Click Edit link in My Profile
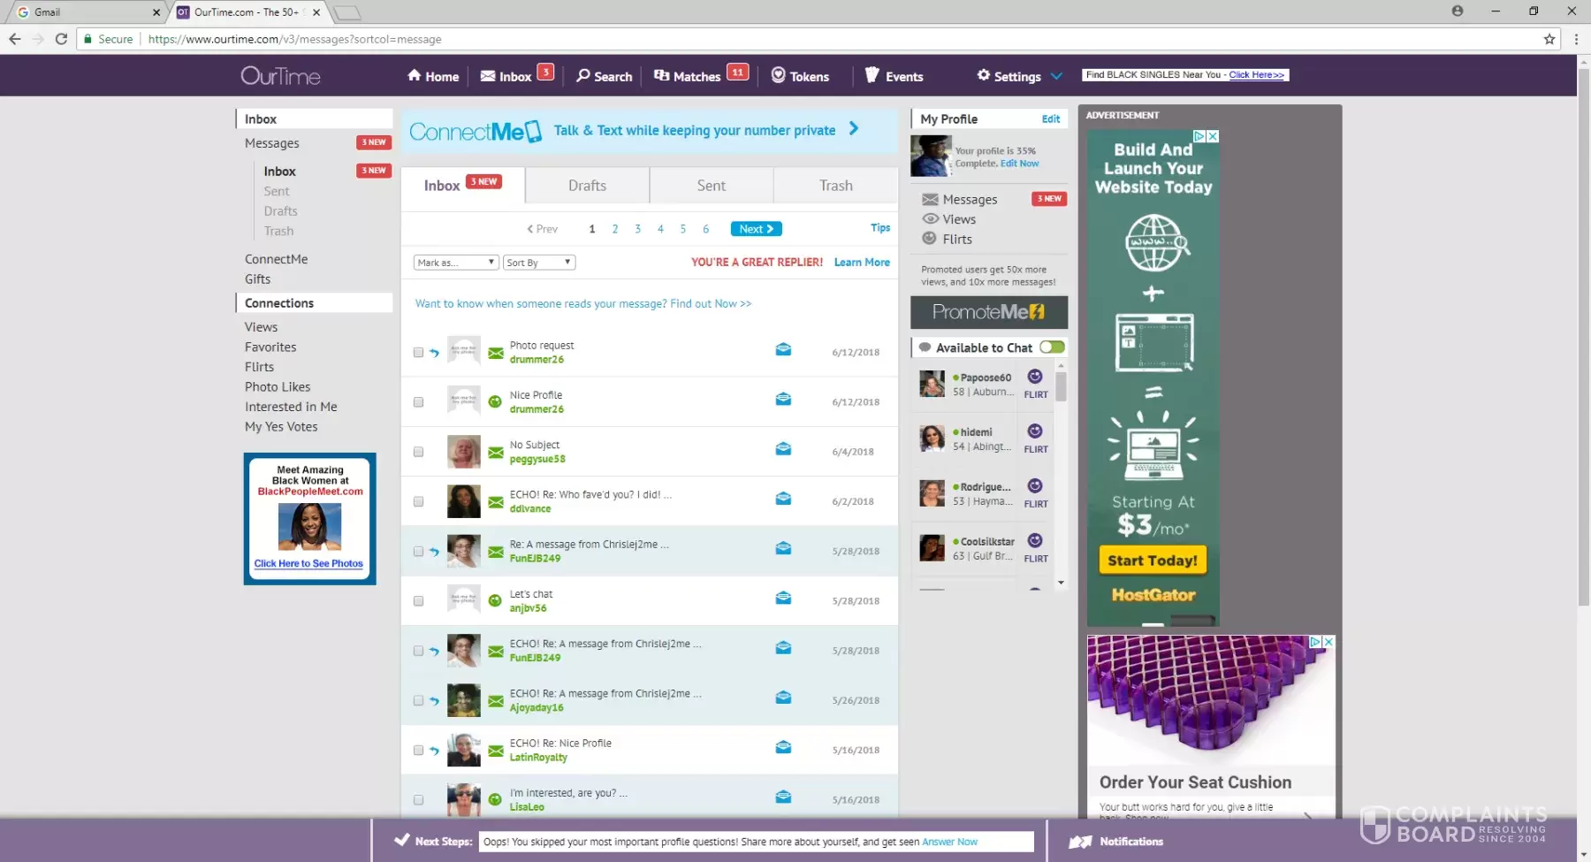 point(1051,119)
